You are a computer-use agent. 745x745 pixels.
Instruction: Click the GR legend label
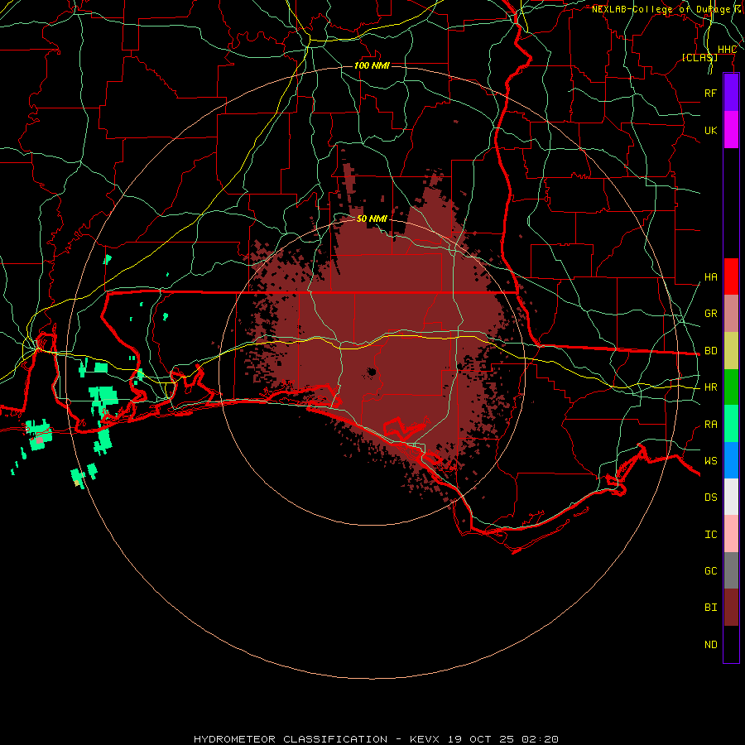(710, 314)
